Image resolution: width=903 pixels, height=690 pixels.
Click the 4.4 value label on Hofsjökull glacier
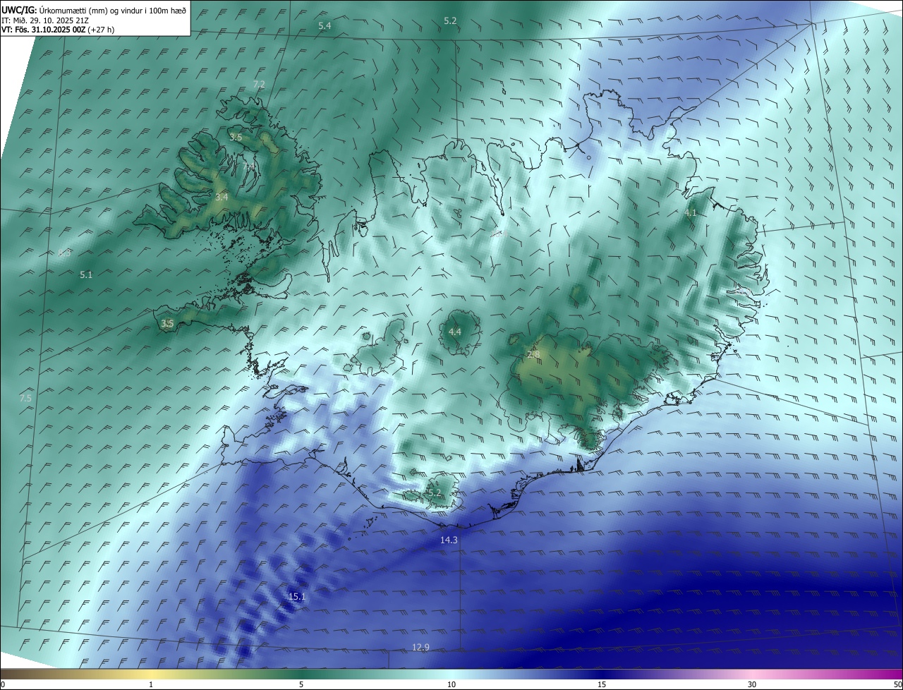click(454, 332)
